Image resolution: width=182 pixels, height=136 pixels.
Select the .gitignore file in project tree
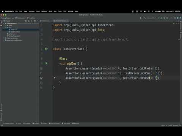pos(11,34)
